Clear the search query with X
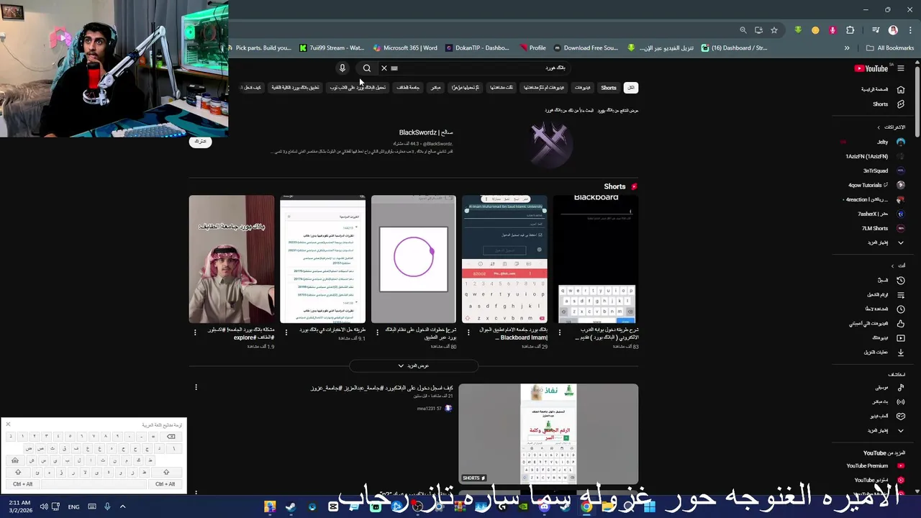Screen dimensions: 921x518 pyautogui.click(x=384, y=68)
